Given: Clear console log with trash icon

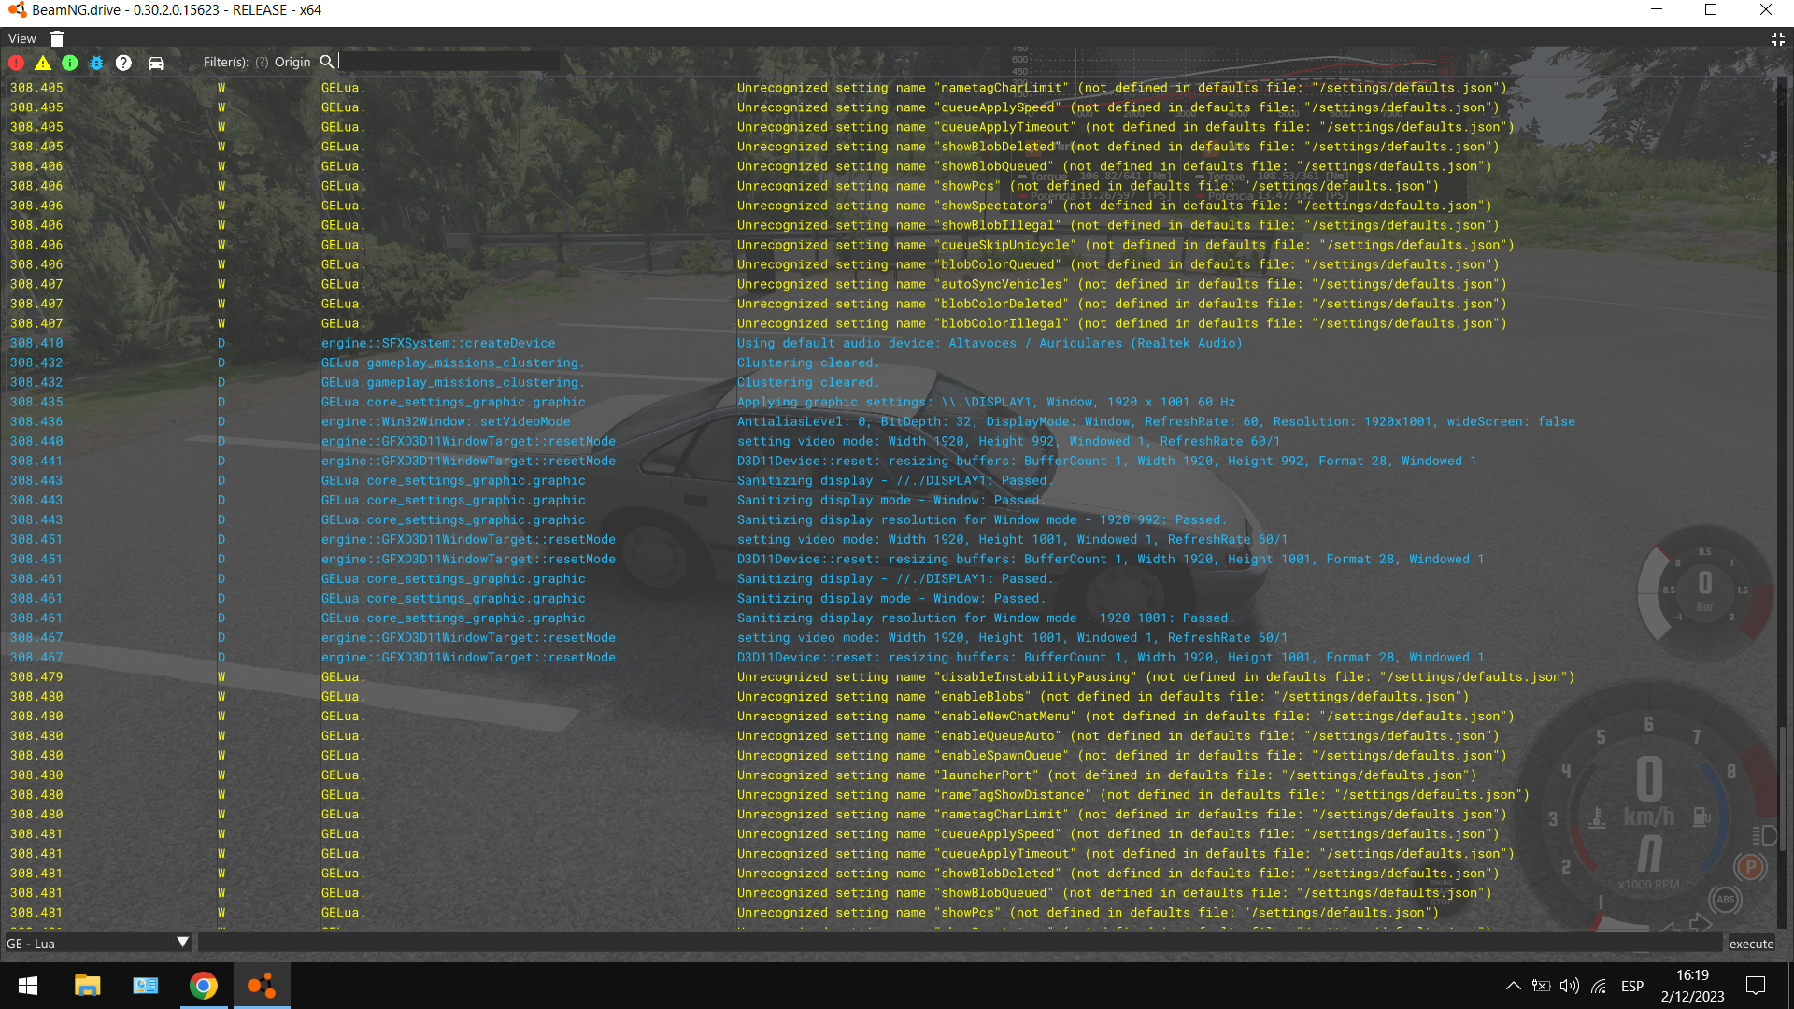Looking at the screenshot, I should tap(57, 38).
